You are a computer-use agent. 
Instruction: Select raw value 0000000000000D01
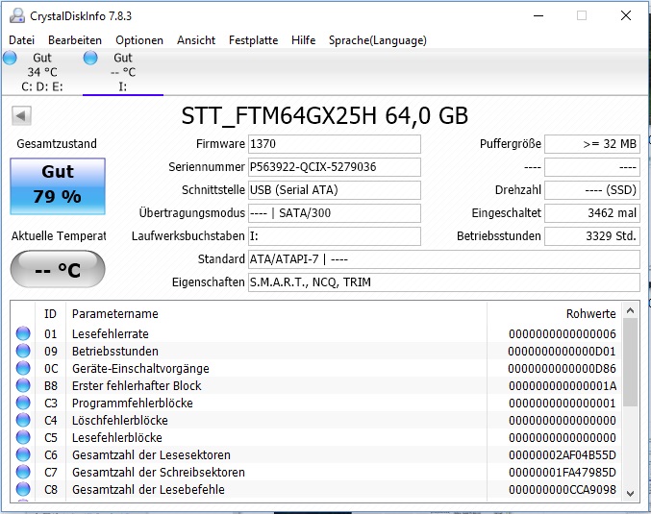tap(563, 352)
